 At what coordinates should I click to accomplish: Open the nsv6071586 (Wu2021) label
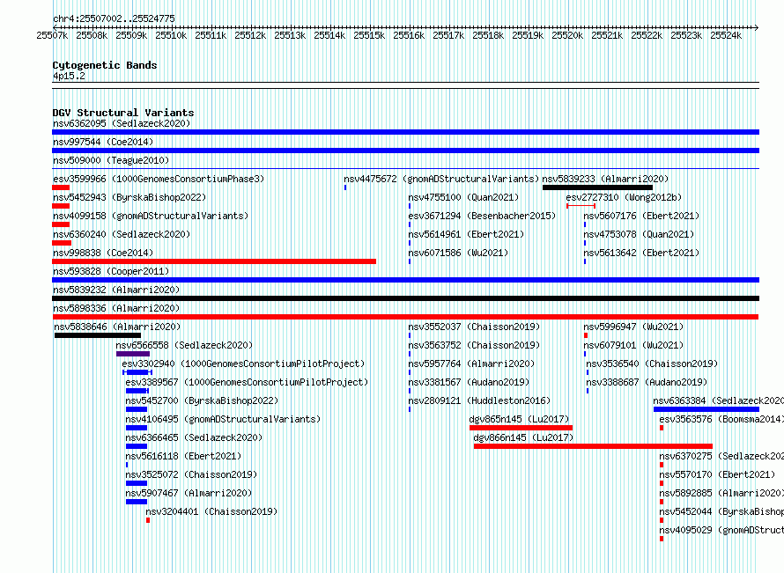pos(458,253)
